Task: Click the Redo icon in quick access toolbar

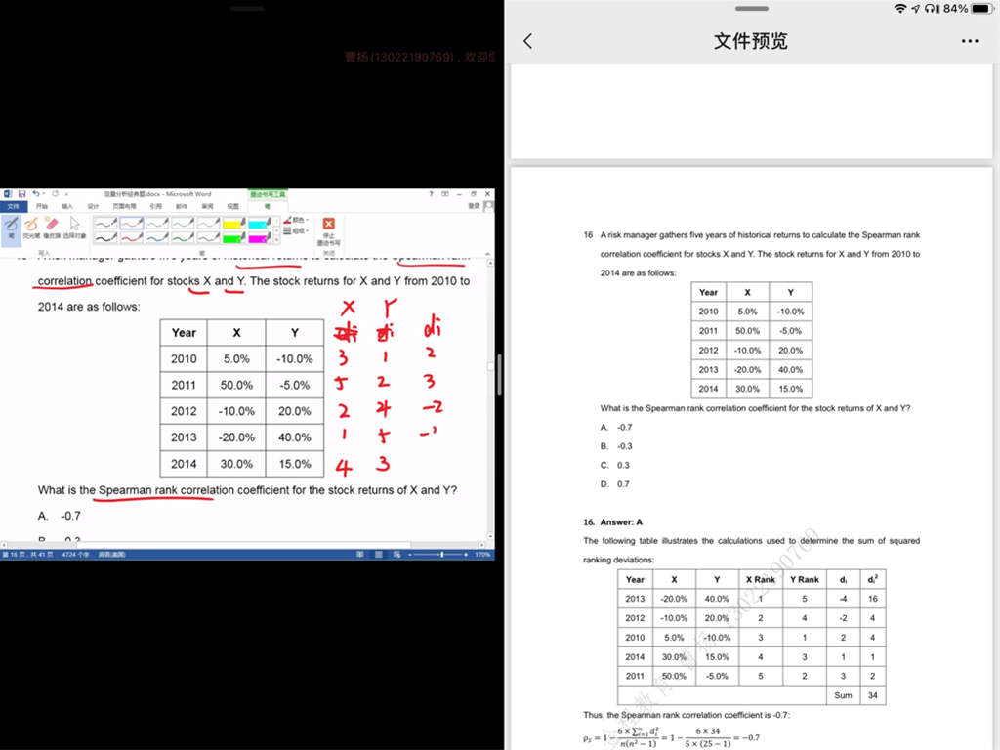Action: (56, 194)
